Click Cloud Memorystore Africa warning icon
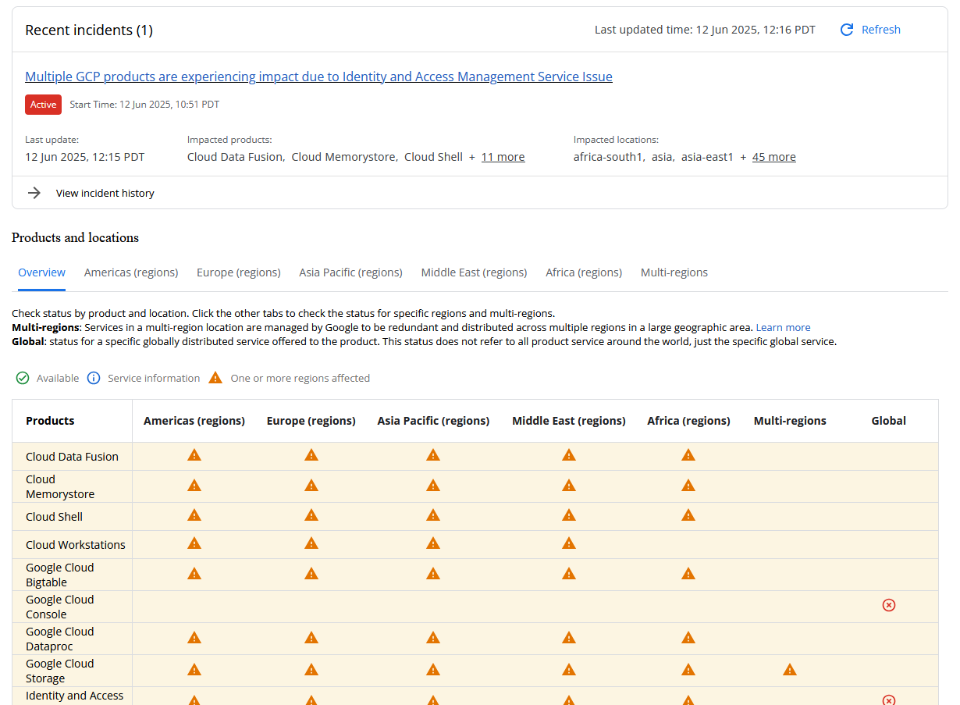Viewport: 960px width, 705px height. click(x=688, y=486)
